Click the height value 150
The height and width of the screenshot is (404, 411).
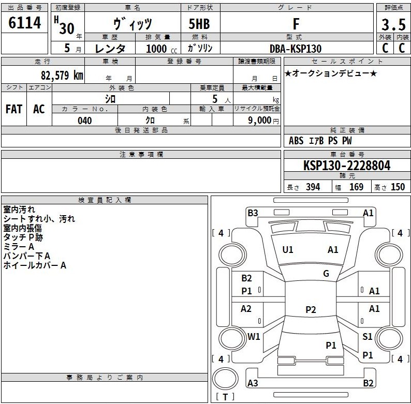pos(398,187)
